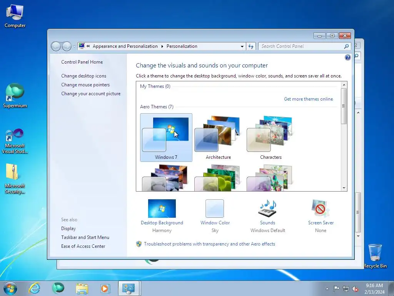
Task: Navigate to Appearance and Personalization breadcrumb
Action: tap(125, 46)
